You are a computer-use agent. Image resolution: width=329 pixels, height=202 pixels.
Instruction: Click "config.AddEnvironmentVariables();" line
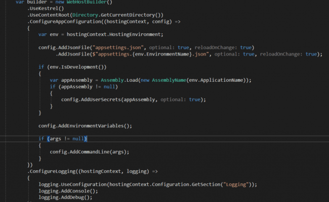pos(85,126)
